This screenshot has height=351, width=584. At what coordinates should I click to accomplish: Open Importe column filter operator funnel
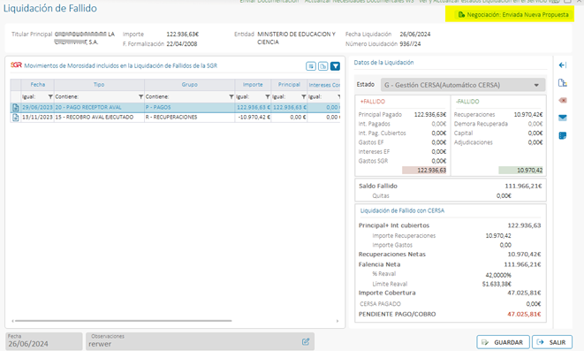coord(268,97)
